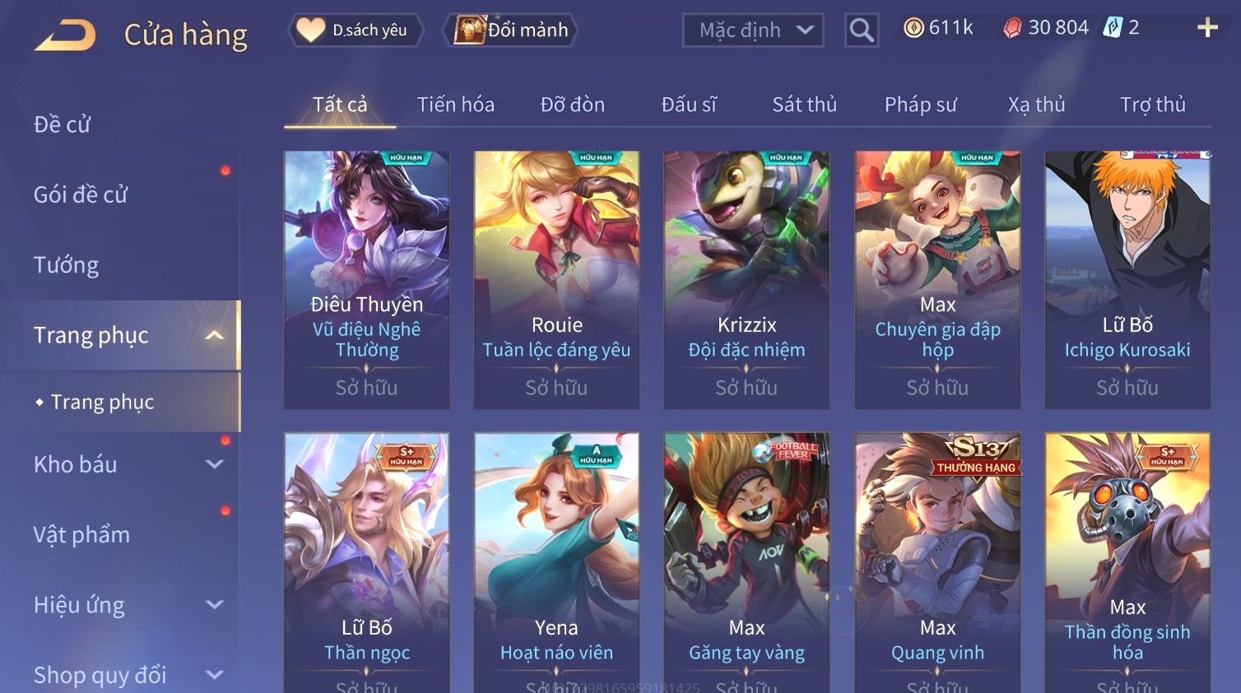Screen dimensions: 1241x693
Task: Open the heart wishlist D.sách yêu
Action: pyautogui.click(x=356, y=30)
